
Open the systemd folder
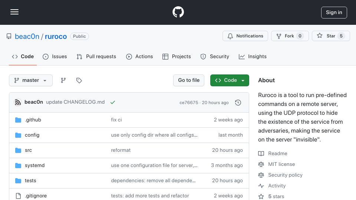[34, 165]
